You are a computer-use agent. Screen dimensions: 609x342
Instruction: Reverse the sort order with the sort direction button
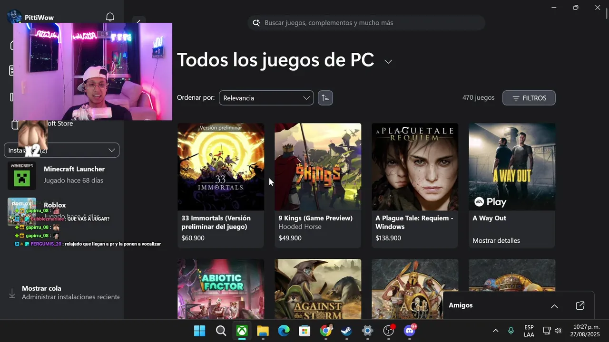click(x=325, y=98)
